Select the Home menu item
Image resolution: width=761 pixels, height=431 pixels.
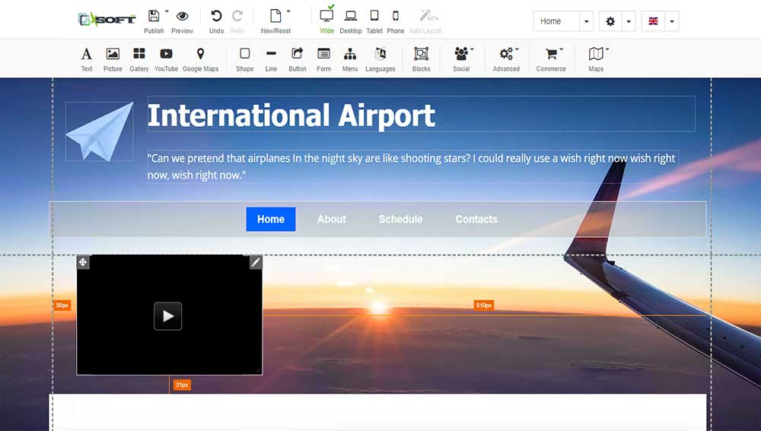pos(271,219)
